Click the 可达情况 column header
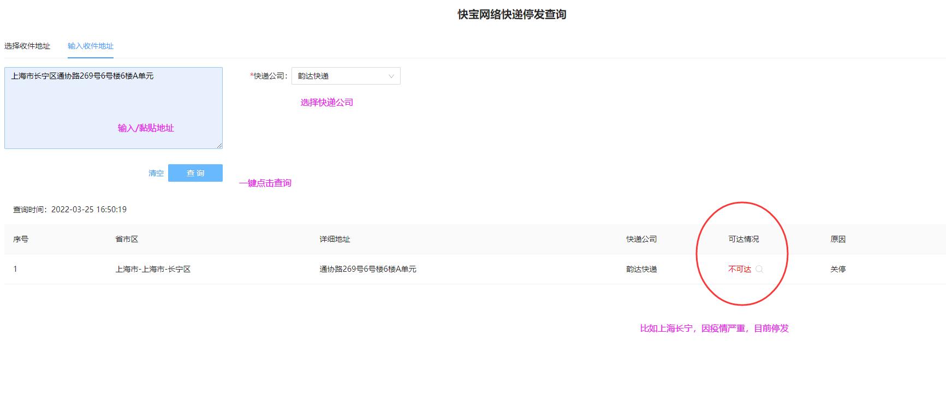 [743, 239]
